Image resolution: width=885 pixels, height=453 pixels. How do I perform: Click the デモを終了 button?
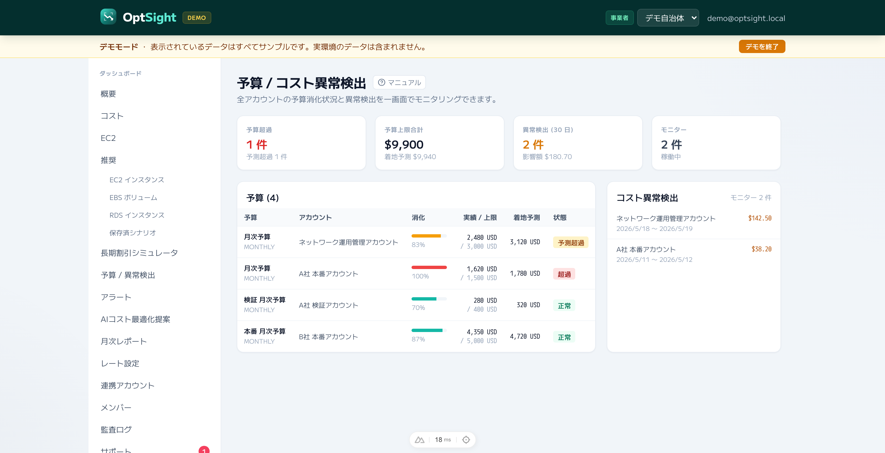point(762,46)
